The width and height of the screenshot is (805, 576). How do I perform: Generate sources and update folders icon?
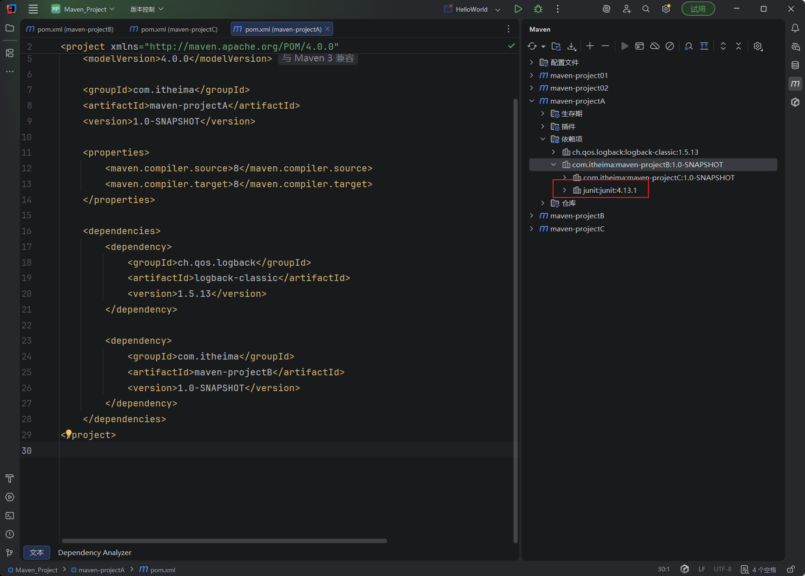(556, 46)
